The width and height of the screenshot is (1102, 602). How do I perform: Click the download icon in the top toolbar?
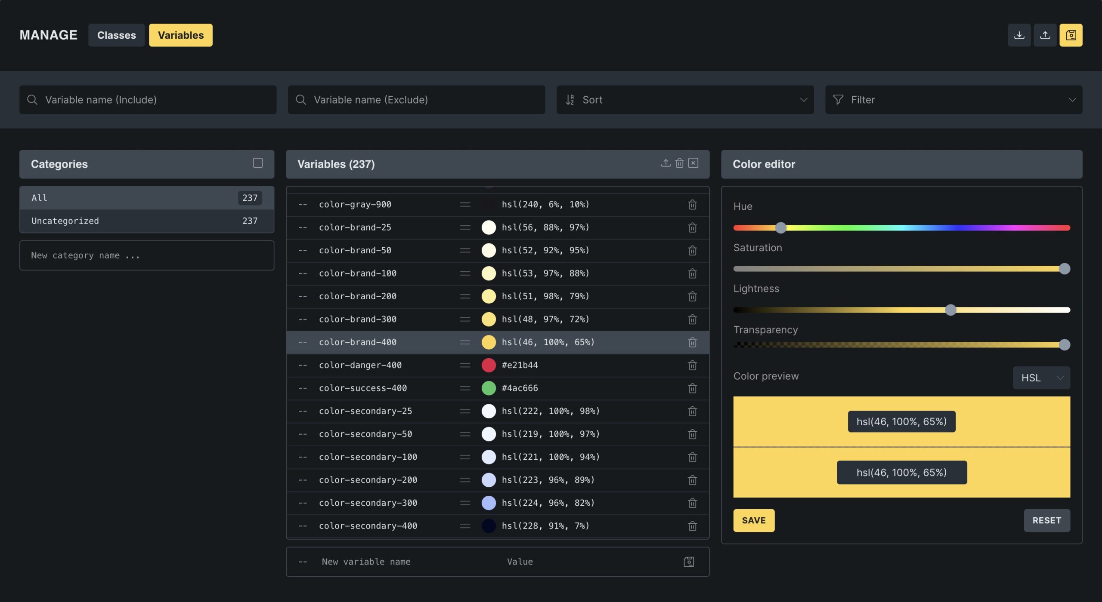coord(1019,35)
